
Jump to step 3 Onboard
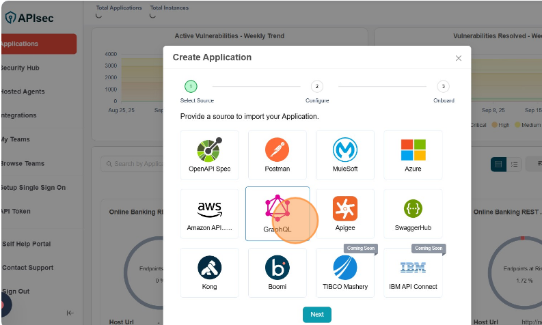[444, 87]
